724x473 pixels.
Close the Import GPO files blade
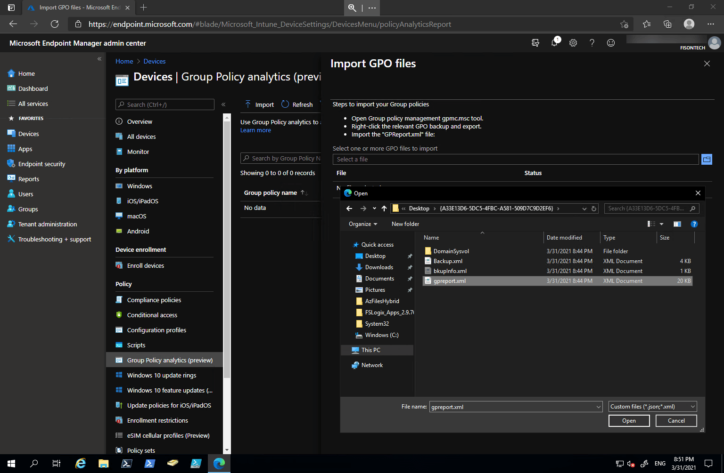tap(707, 64)
